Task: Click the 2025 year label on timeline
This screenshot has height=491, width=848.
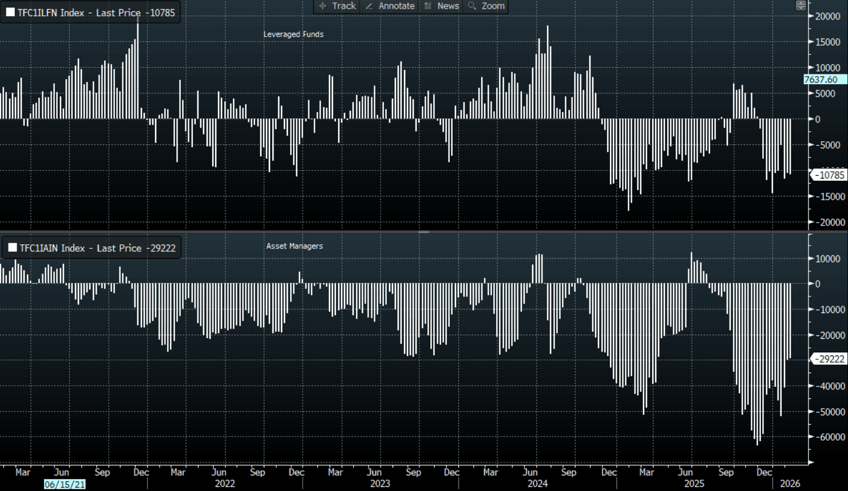Action: pos(694,484)
